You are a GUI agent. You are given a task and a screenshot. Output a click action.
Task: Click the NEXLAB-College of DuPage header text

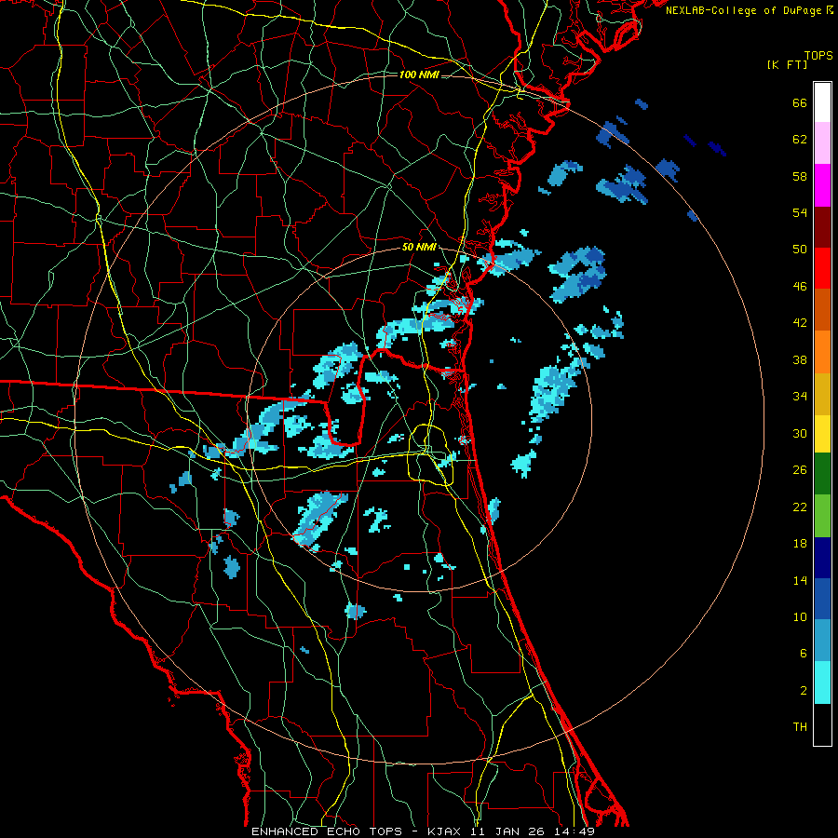click(749, 10)
